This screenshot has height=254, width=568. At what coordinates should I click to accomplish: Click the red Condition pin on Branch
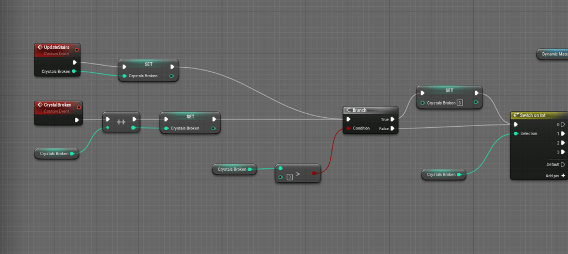[x=348, y=128]
